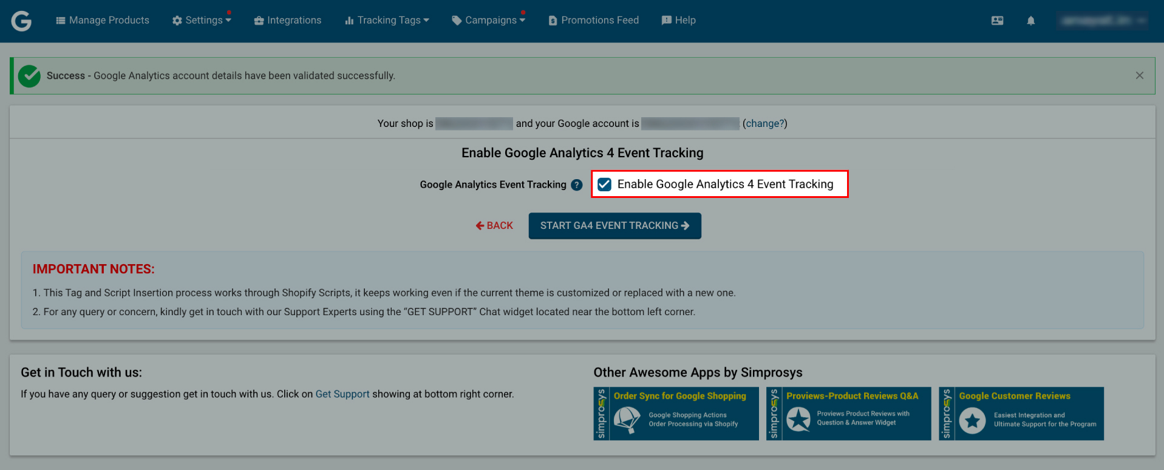Click 'Other Awesome Apps by Simprosys' heading
1164x470 pixels.
tap(698, 372)
